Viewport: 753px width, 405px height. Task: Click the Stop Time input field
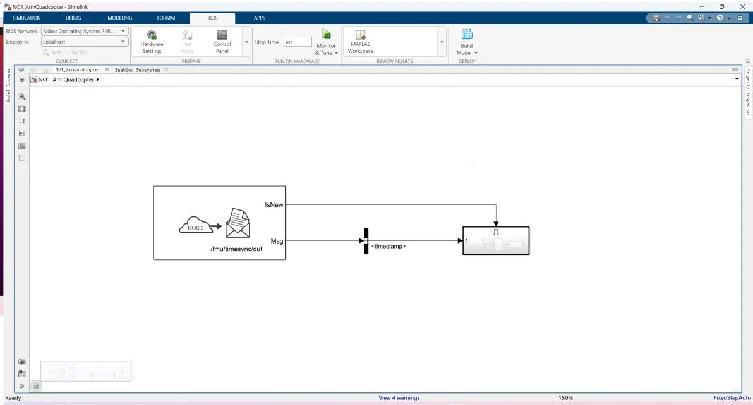(298, 42)
